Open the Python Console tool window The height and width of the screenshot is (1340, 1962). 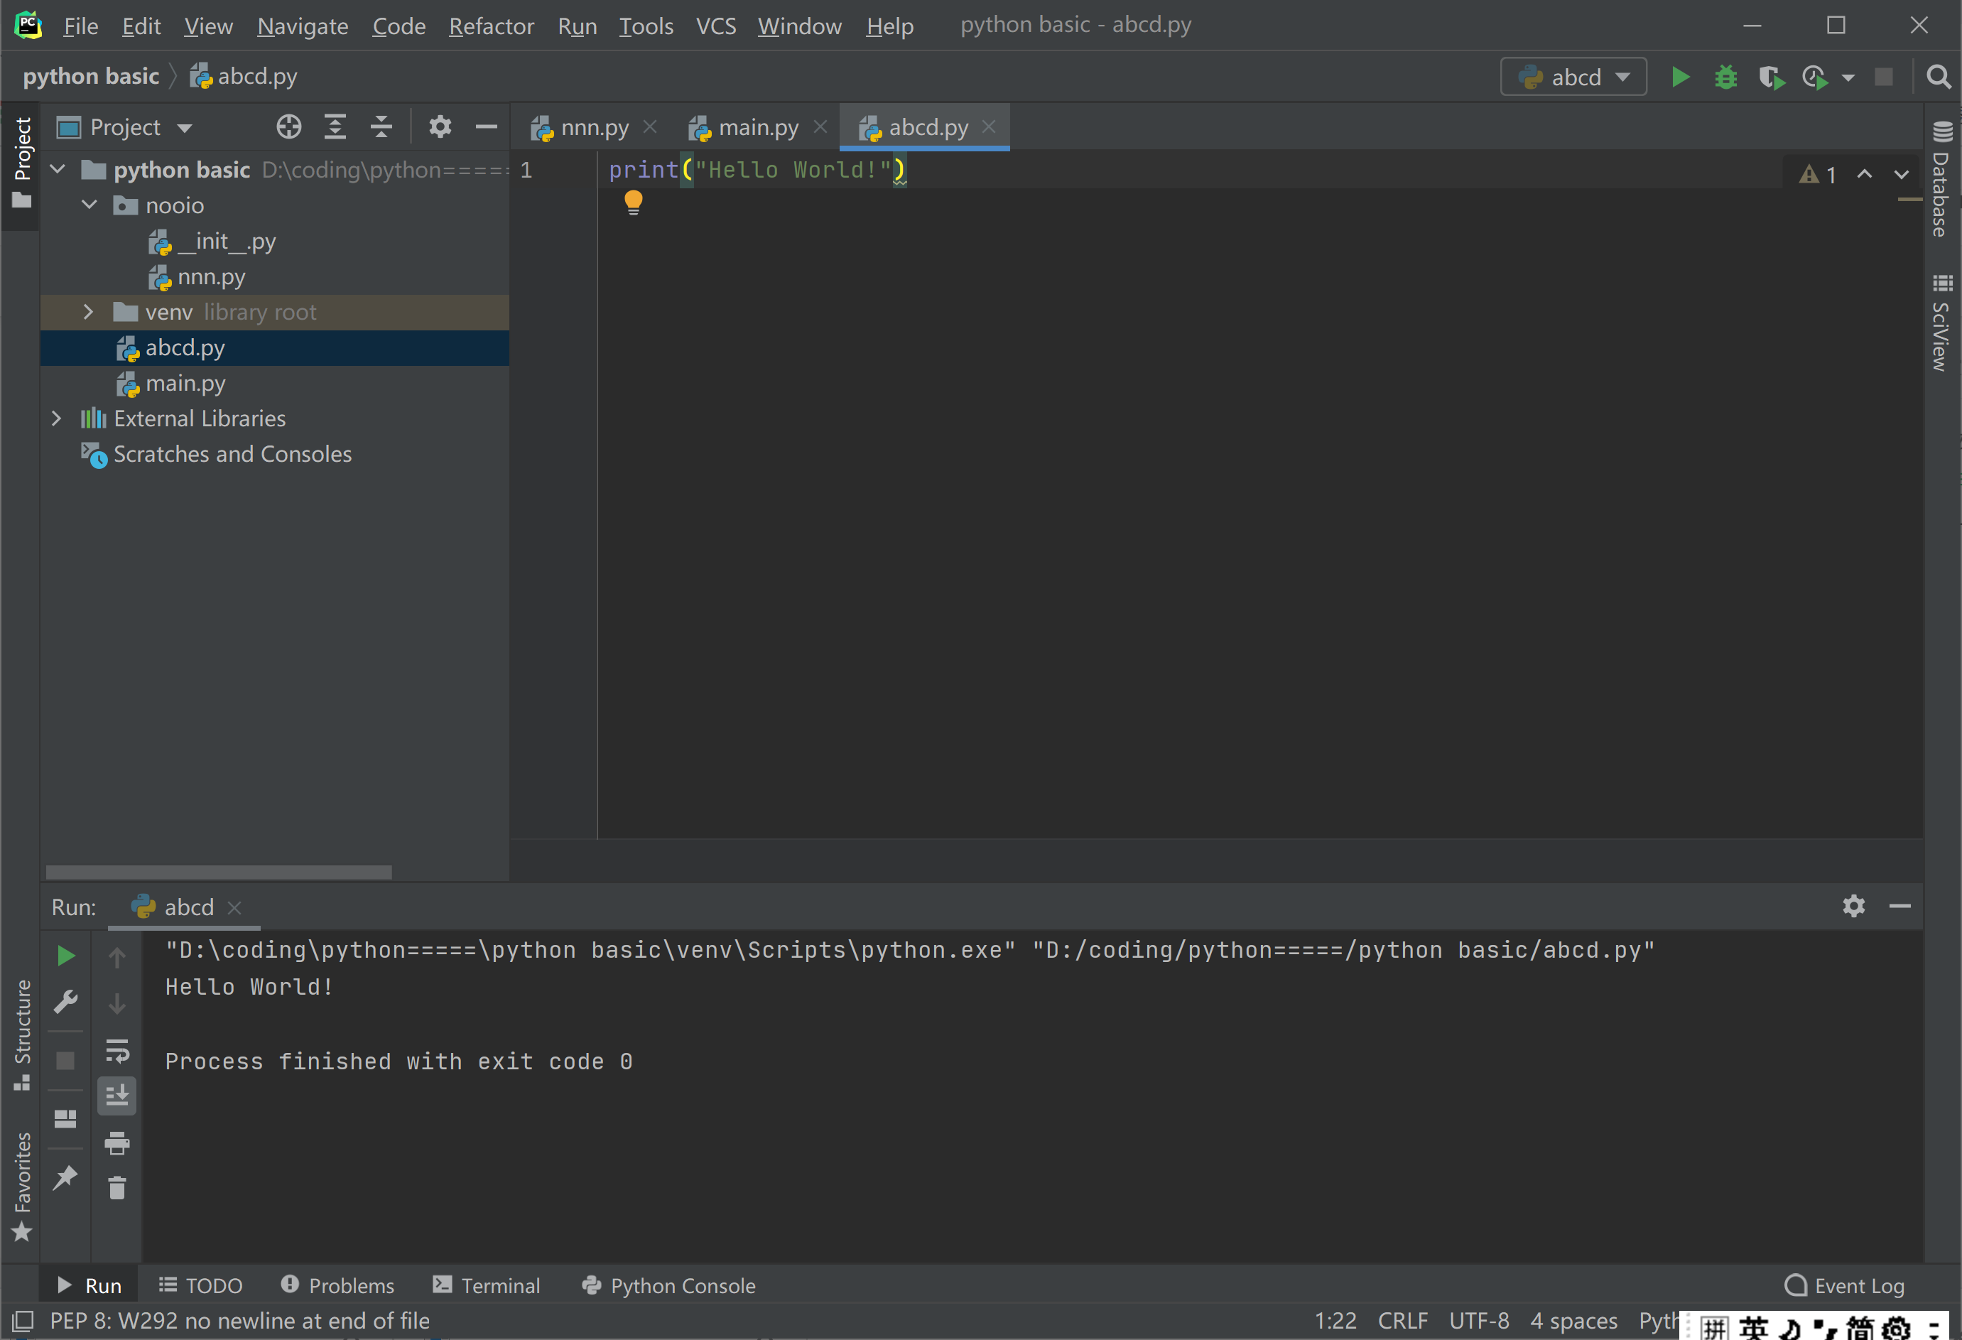pos(668,1285)
